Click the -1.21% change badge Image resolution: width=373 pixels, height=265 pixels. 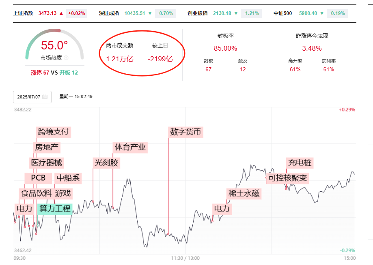pyautogui.click(x=251, y=13)
